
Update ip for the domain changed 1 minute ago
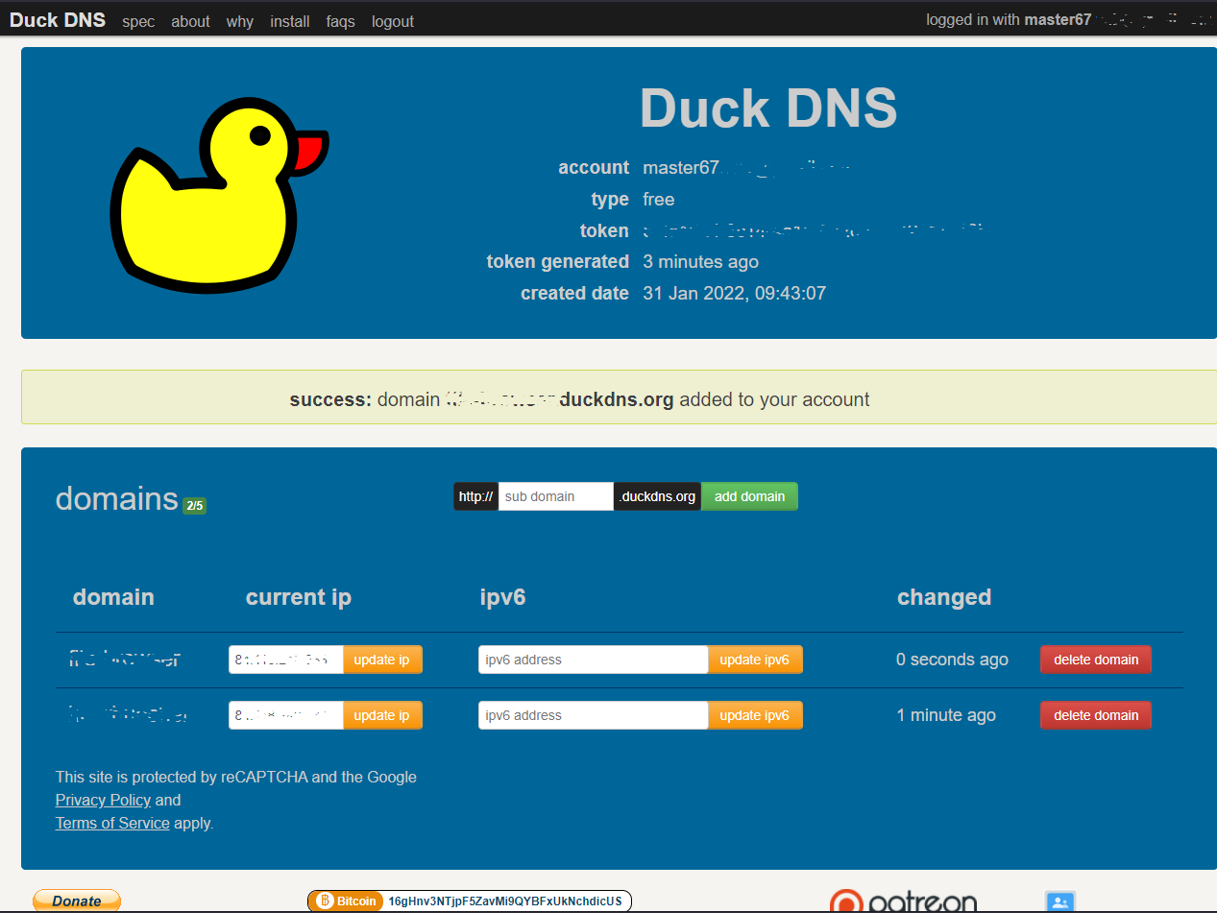(x=381, y=715)
